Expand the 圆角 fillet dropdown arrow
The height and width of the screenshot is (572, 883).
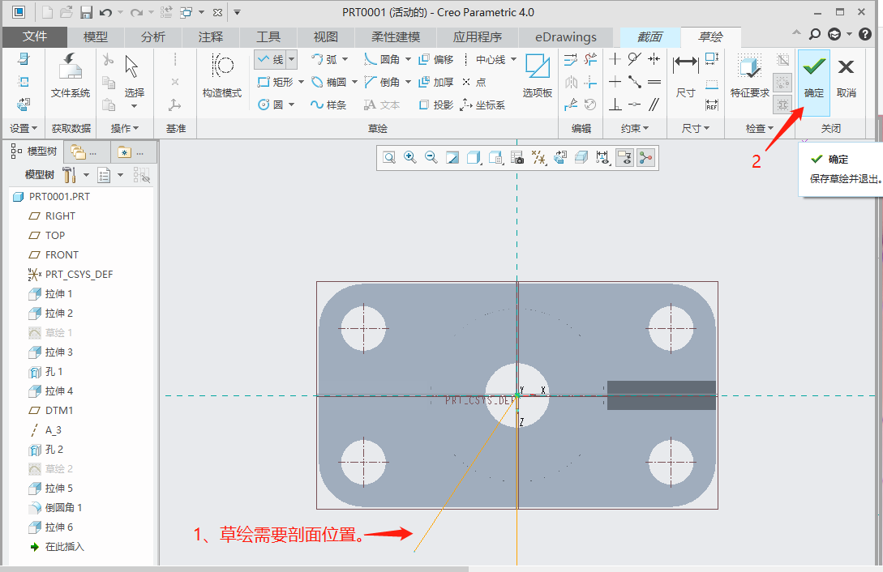(409, 59)
